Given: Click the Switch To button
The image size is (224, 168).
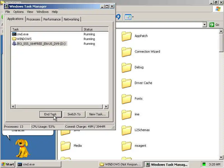Looking at the screenshot, I should (x=74, y=114).
